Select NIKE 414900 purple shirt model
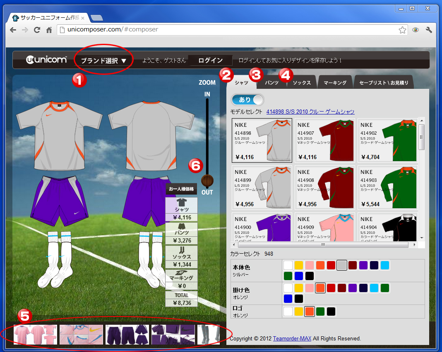 262,227
